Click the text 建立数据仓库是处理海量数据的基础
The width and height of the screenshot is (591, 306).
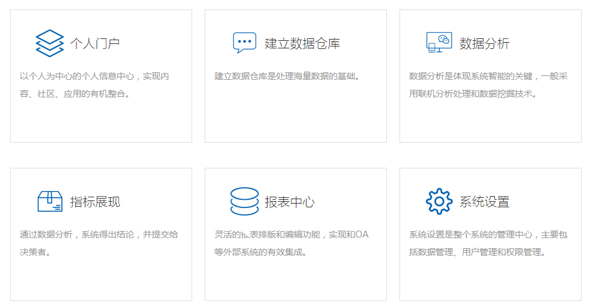pos(287,77)
